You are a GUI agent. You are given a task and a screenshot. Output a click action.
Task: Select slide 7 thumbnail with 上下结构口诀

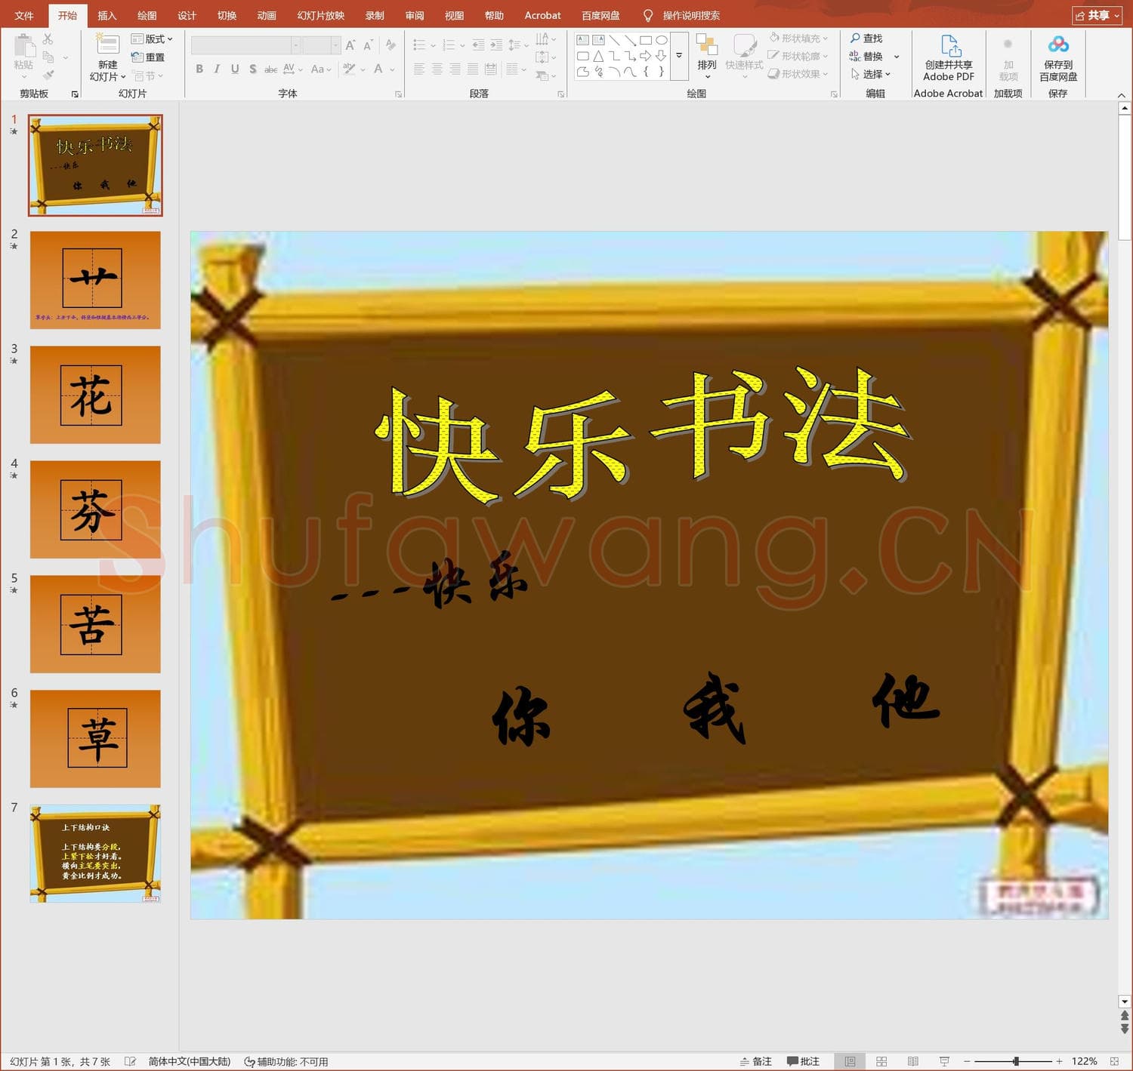point(95,854)
